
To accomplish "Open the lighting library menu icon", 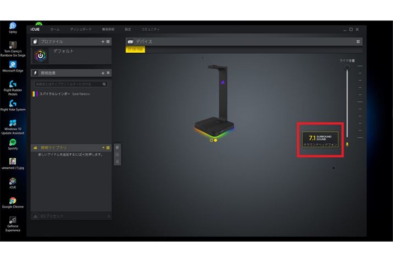I will (108, 148).
